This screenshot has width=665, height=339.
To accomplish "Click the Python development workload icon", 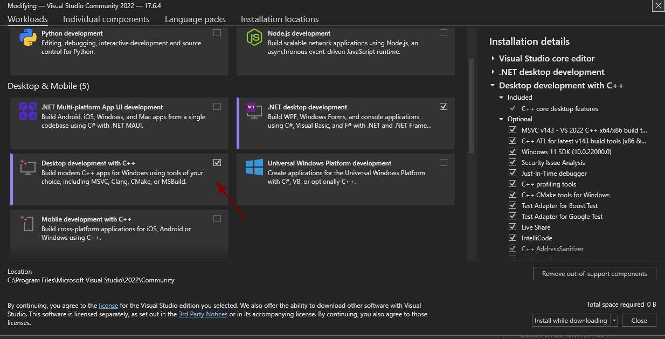I will click(x=28, y=38).
